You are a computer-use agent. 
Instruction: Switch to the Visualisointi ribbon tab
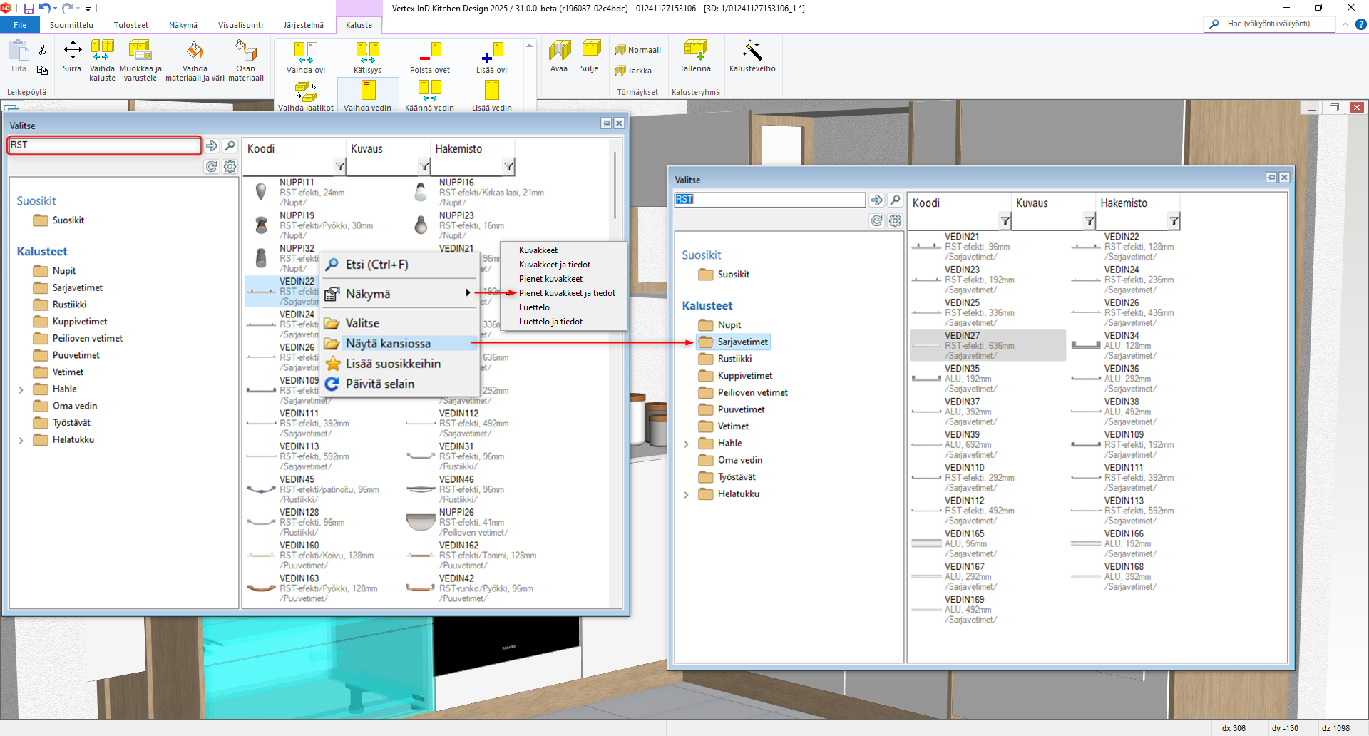pyautogui.click(x=240, y=25)
